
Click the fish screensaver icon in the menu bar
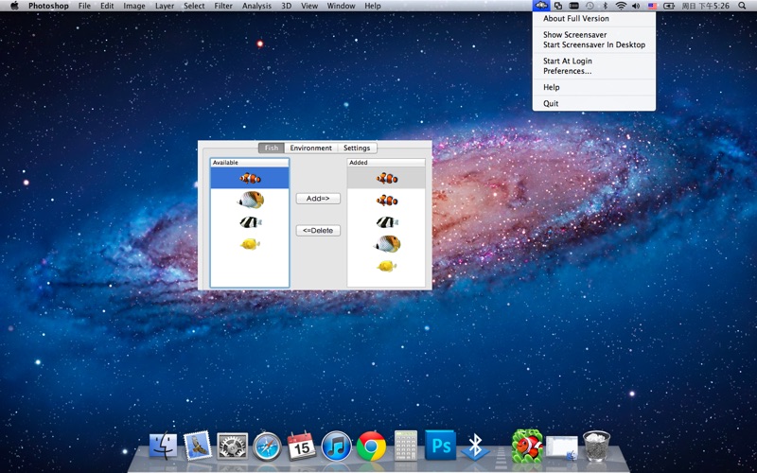tap(541, 6)
